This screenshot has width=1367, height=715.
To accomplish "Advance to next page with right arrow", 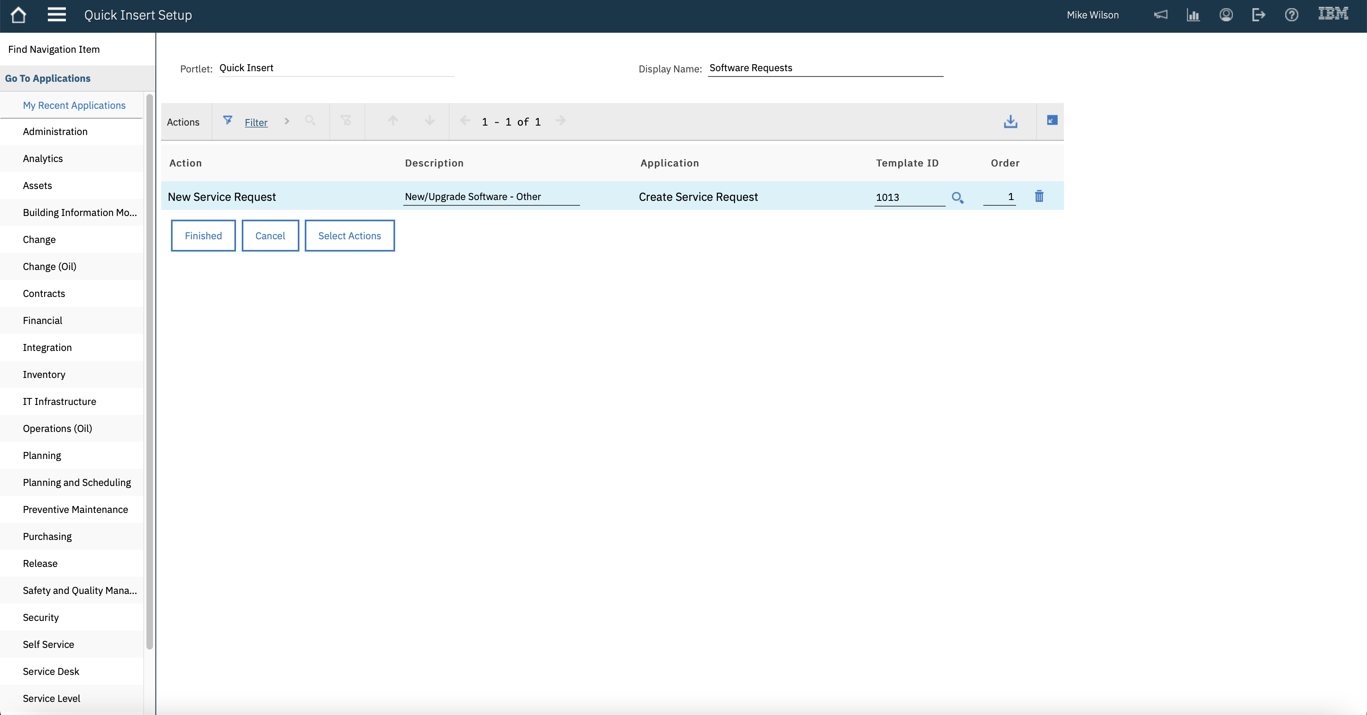I will (x=560, y=121).
